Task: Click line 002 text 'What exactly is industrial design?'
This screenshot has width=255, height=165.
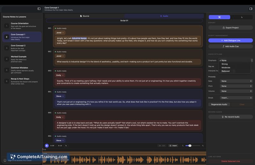Action: click(128, 62)
